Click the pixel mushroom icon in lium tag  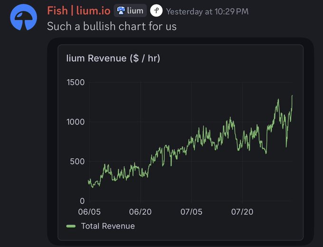coord(121,11)
